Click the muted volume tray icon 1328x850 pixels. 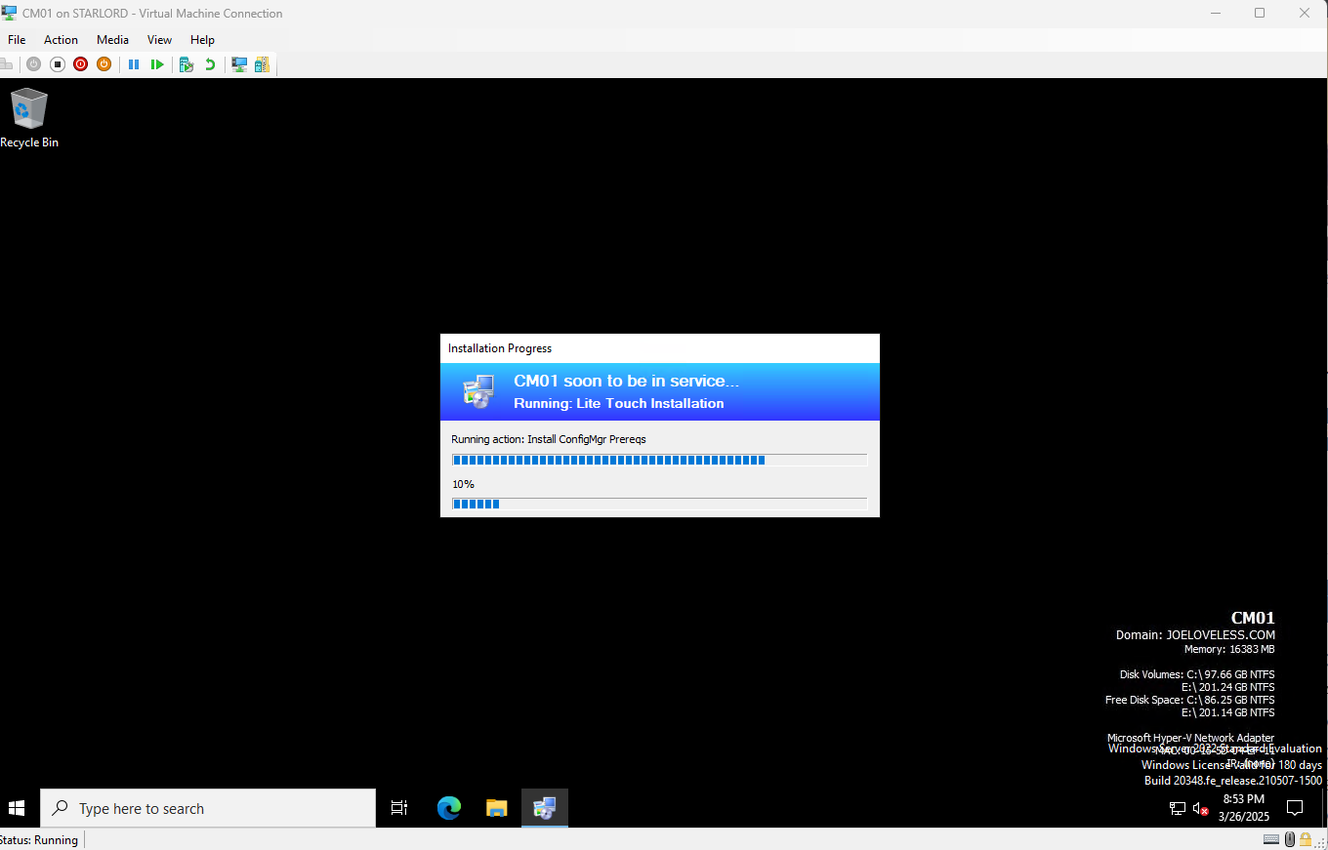coord(1200,808)
